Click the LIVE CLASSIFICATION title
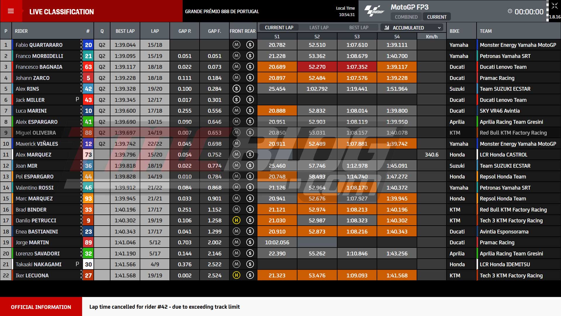 pos(62,12)
